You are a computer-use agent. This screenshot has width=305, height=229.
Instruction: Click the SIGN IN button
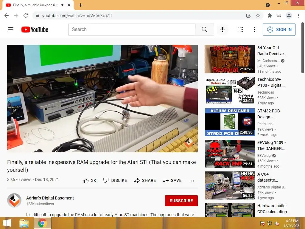[x=279, y=30]
